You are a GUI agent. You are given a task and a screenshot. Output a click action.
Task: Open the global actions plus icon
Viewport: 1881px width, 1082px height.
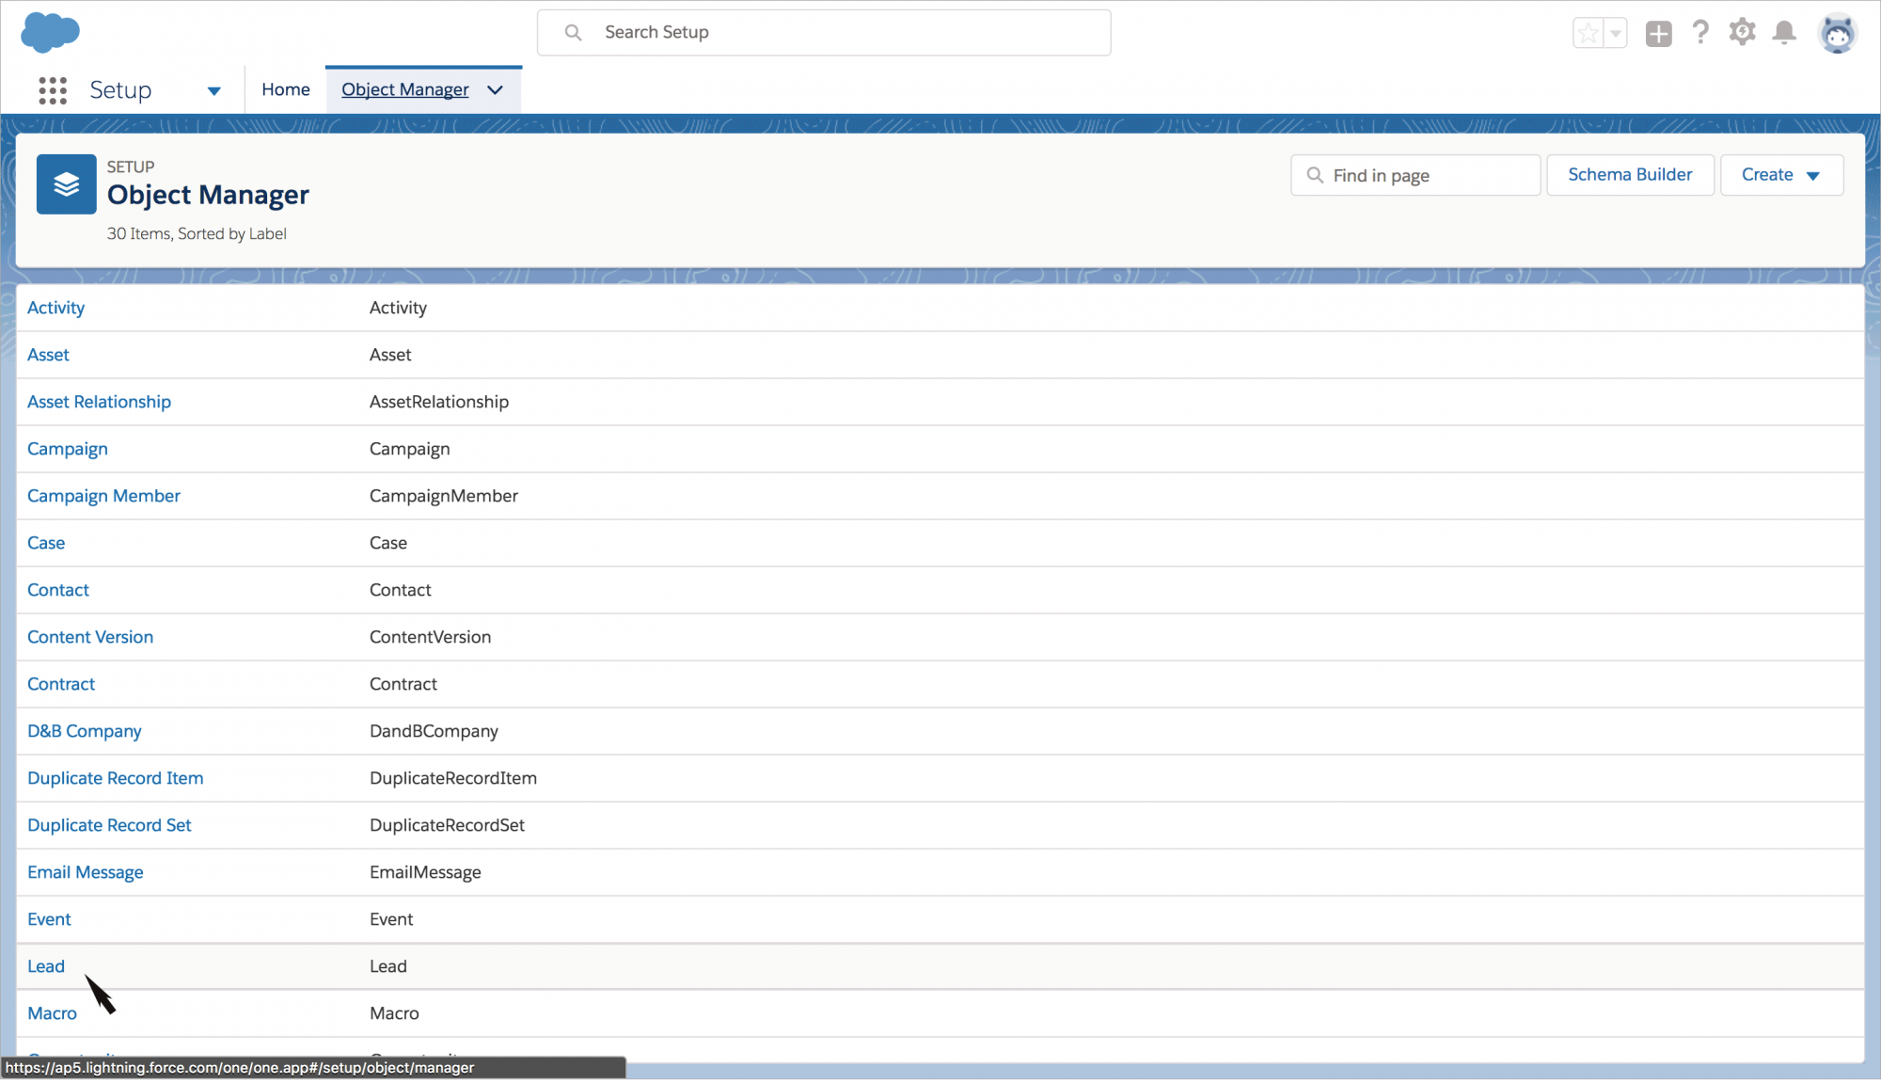(1658, 34)
